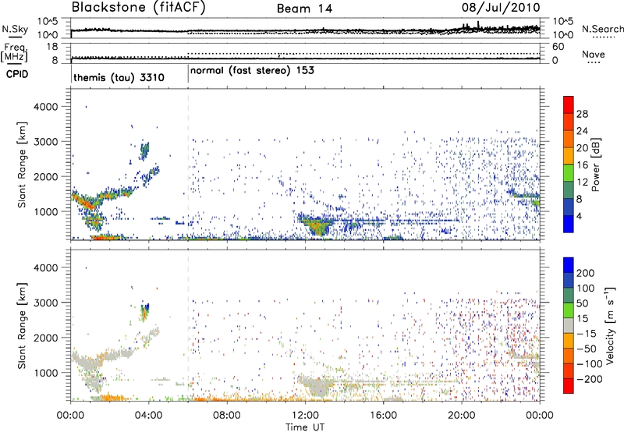Click the "12:00" time axis tick
The width and height of the screenshot is (624, 432).
(x=305, y=416)
